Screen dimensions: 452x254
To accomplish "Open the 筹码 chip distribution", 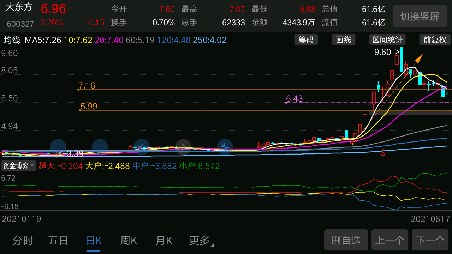I will point(306,40).
